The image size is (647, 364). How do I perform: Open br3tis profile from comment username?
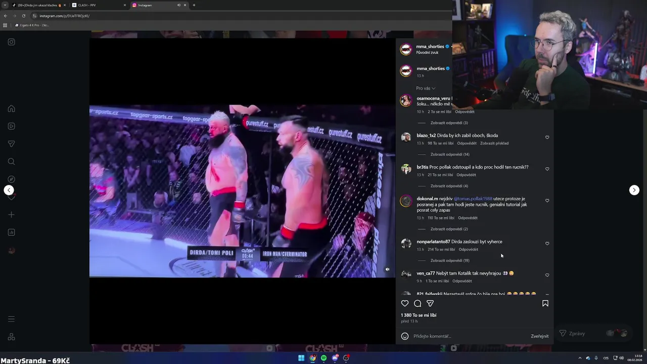pyautogui.click(x=422, y=167)
